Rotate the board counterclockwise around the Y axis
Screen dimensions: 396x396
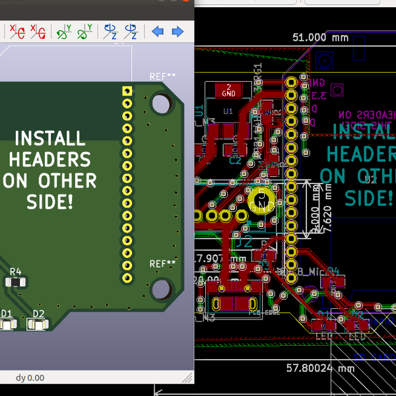tap(84, 32)
